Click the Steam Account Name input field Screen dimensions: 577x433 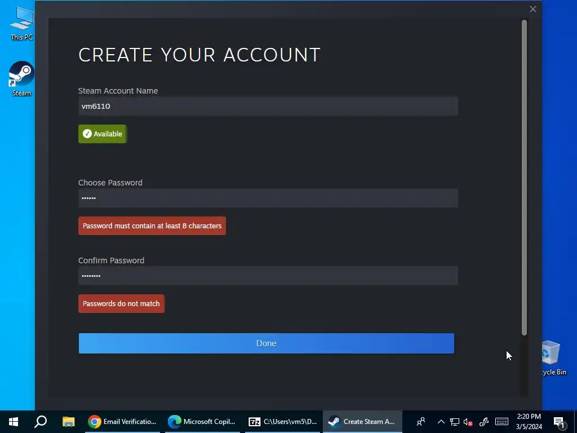(268, 106)
